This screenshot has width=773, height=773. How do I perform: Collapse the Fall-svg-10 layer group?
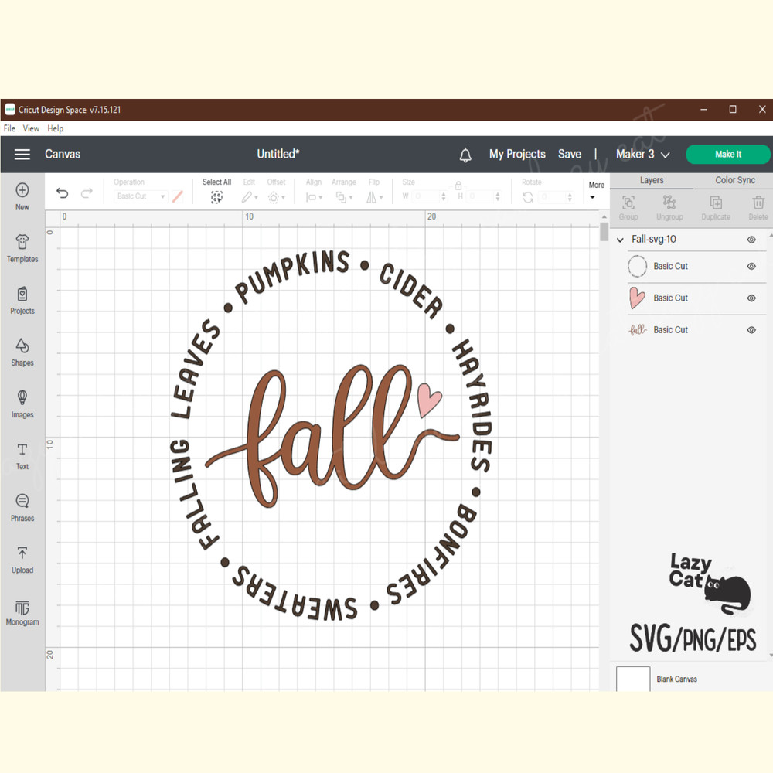pyautogui.click(x=620, y=240)
